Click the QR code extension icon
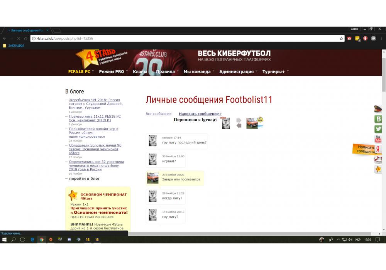The width and height of the screenshot is (386, 270). 373,39
